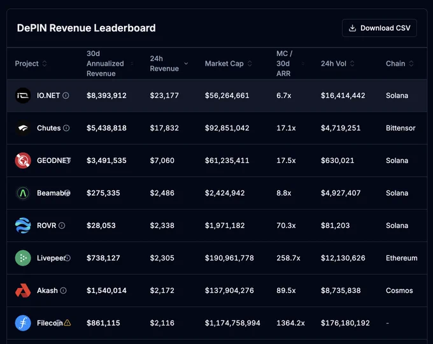The width and height of the screenshot is (433, 344).
Task: Sort table by Project column
Action: [x=31, y=64]
